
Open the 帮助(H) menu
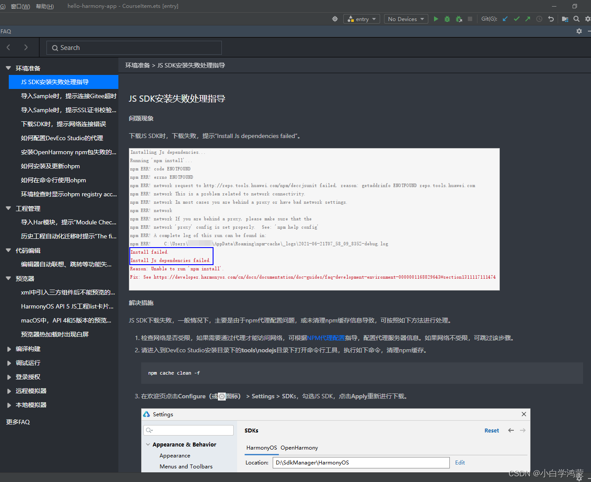pyautogui.click(x=45, y=6)
